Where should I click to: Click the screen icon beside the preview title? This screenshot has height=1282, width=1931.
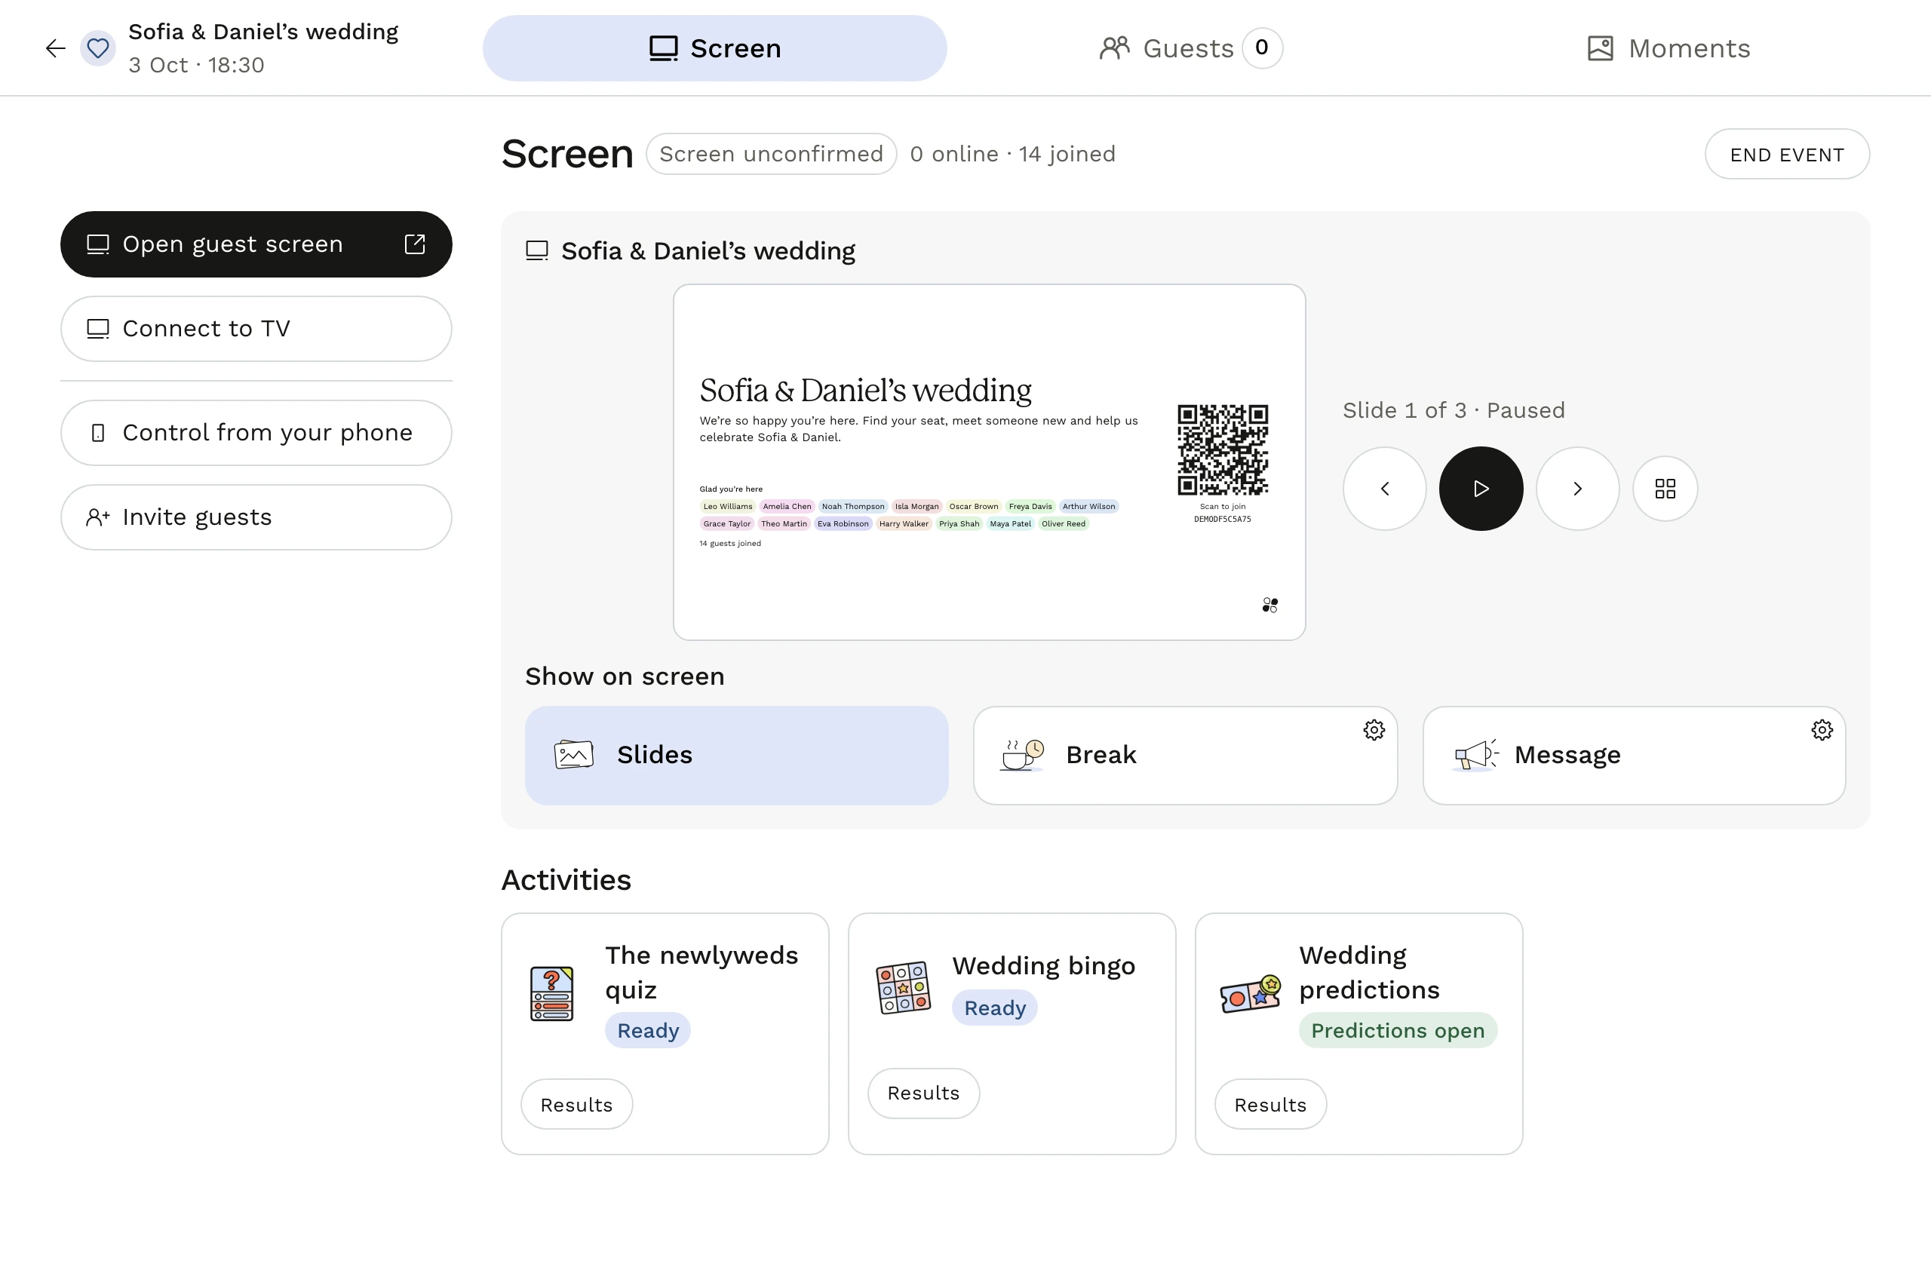tap(537, 251)
